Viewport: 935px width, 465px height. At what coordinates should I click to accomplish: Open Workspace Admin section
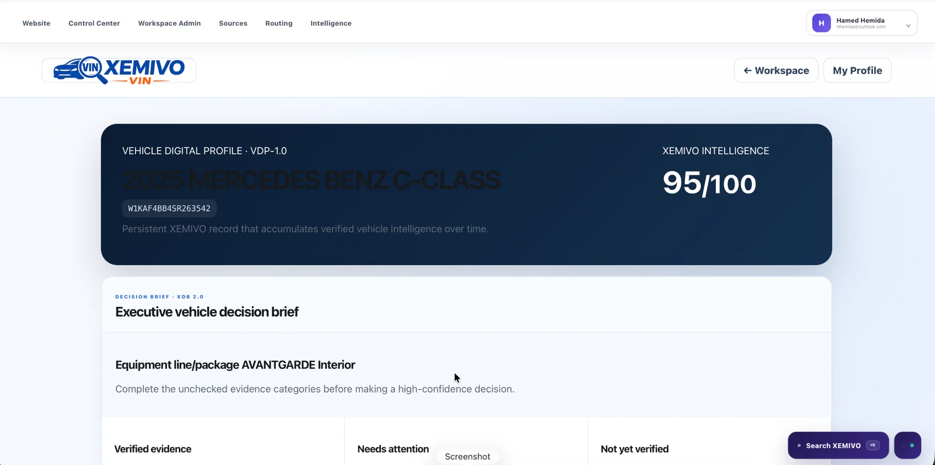pos(169,23)
